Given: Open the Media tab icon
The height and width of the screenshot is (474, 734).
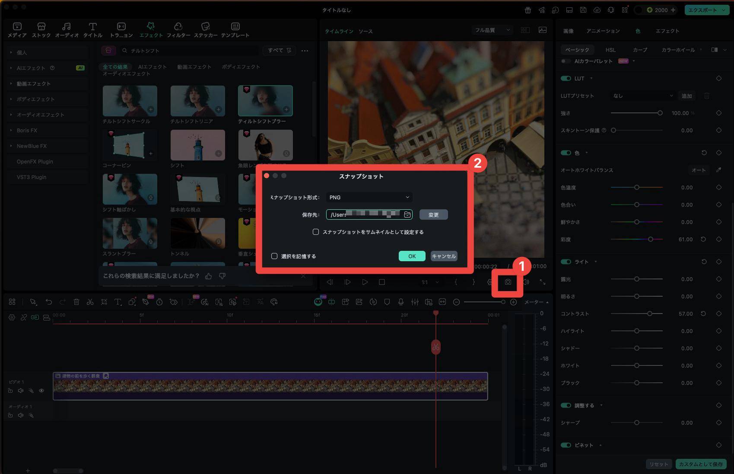Looking at the screenshot, I should click(17, 26).
